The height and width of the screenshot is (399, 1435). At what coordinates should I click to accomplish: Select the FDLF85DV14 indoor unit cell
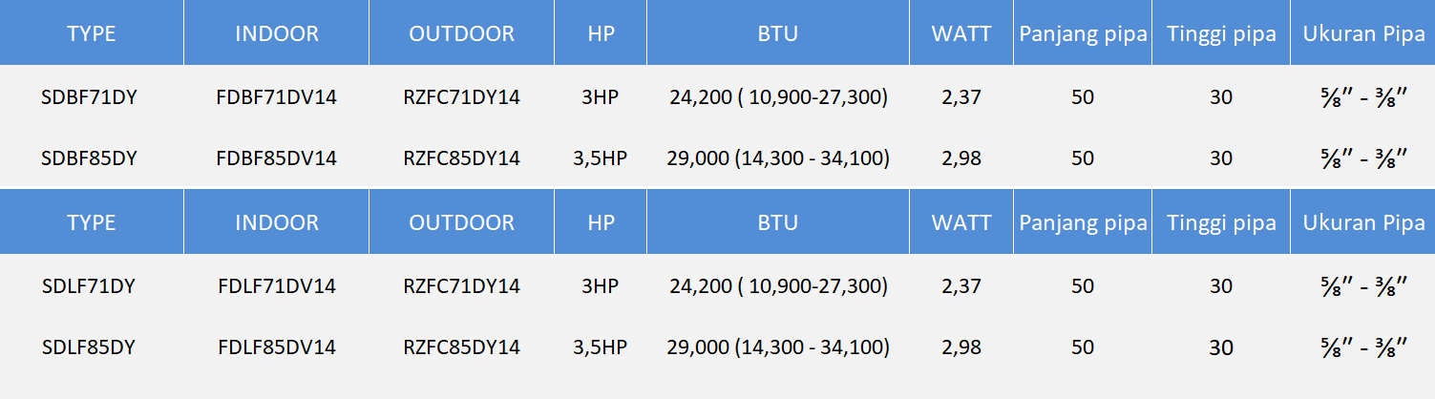coord(277,347)
